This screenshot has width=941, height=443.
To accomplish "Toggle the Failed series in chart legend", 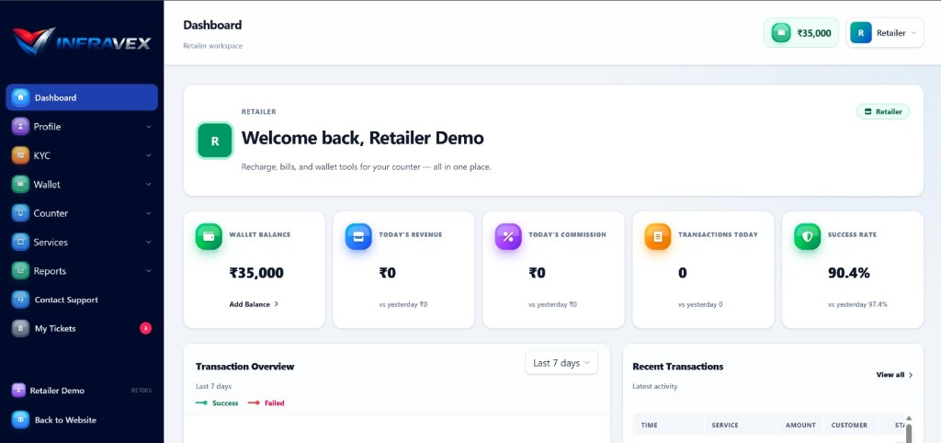I will [x=266, y=403].
